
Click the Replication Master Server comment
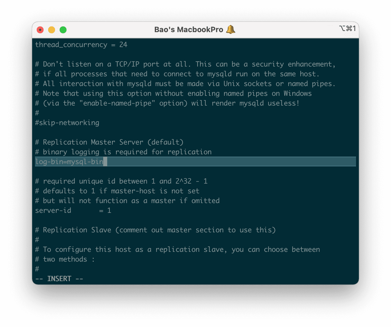[109, 142]
